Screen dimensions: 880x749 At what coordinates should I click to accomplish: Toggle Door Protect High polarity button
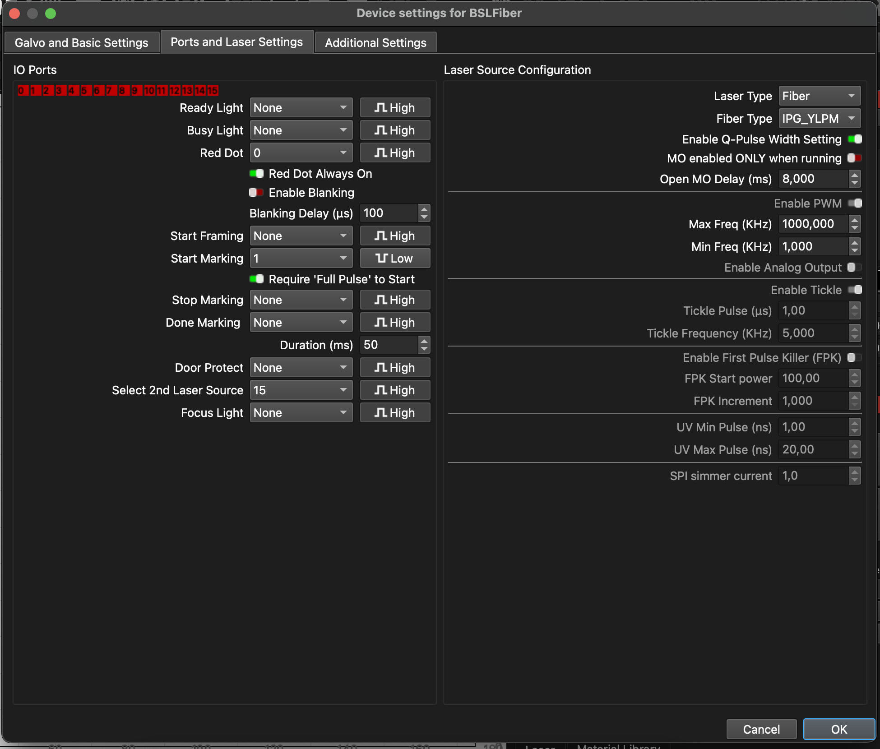point(395,368)
